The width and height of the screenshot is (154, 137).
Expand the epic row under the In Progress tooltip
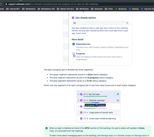click(78, 106)
